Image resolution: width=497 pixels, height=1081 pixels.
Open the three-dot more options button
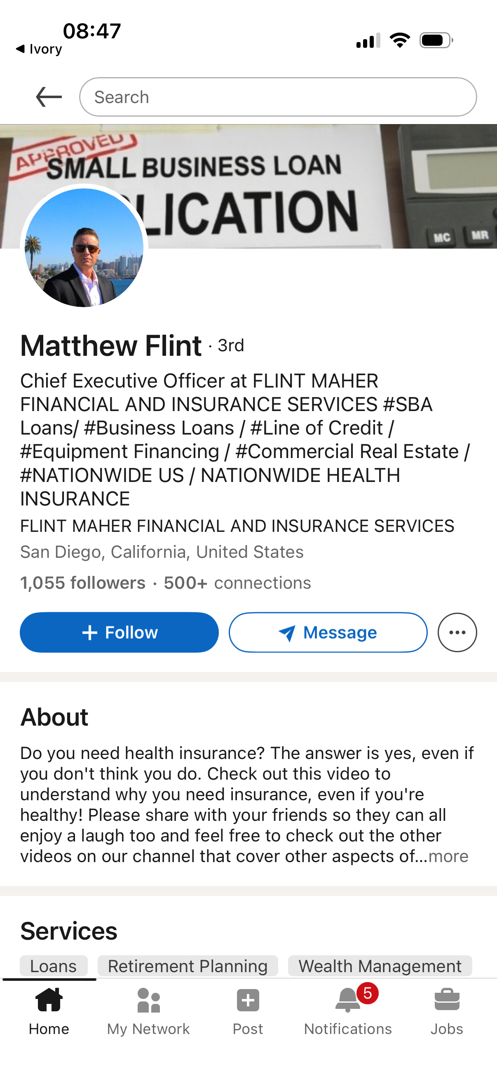(x=457, y=632)
